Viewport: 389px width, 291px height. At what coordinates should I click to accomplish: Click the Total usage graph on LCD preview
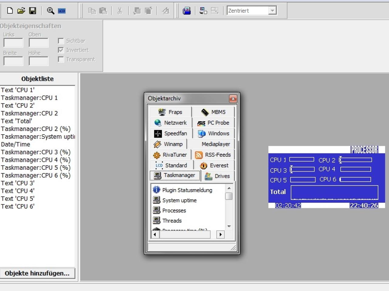pos(335,192)
